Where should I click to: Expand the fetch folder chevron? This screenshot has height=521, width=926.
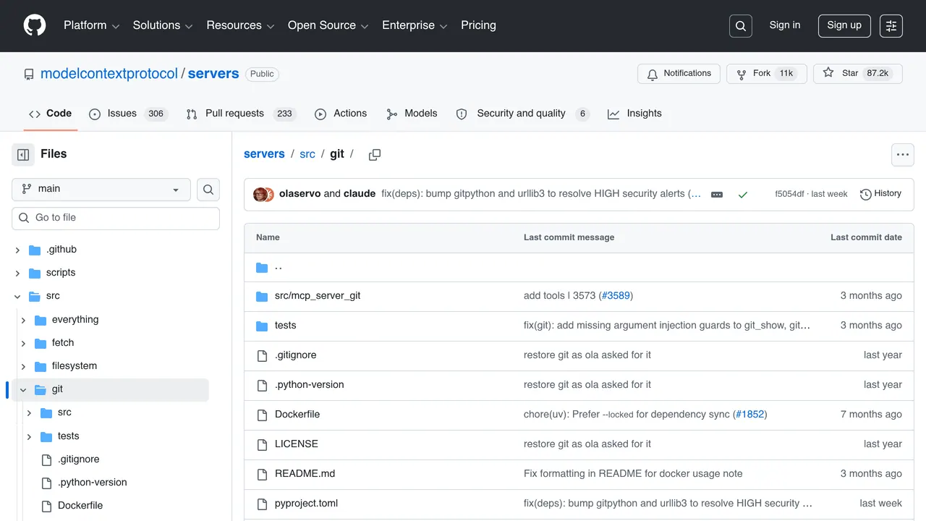[23, 343]
